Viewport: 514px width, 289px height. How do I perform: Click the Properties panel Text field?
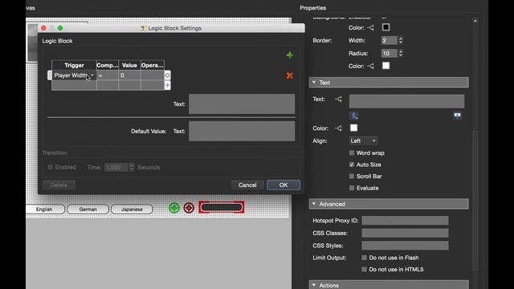click(406, 101)
